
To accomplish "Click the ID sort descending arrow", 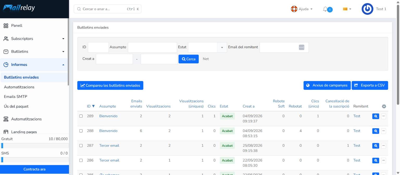I will [93, 106].
